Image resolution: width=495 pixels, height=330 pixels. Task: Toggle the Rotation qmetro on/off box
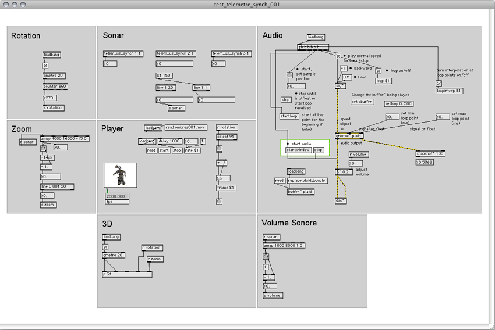click(x=45, y=66)
